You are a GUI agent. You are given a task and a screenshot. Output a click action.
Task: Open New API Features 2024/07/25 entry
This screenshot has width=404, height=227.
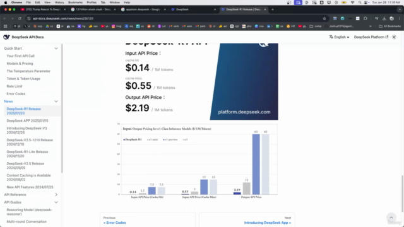click(x=30, y=187)
